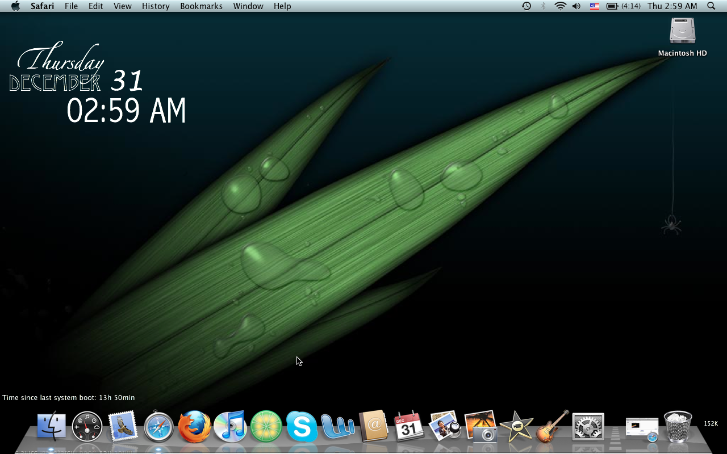The width and height of the screenshot is (727, 454).
Task: Open the Help menu
Action: click(282, 6)
